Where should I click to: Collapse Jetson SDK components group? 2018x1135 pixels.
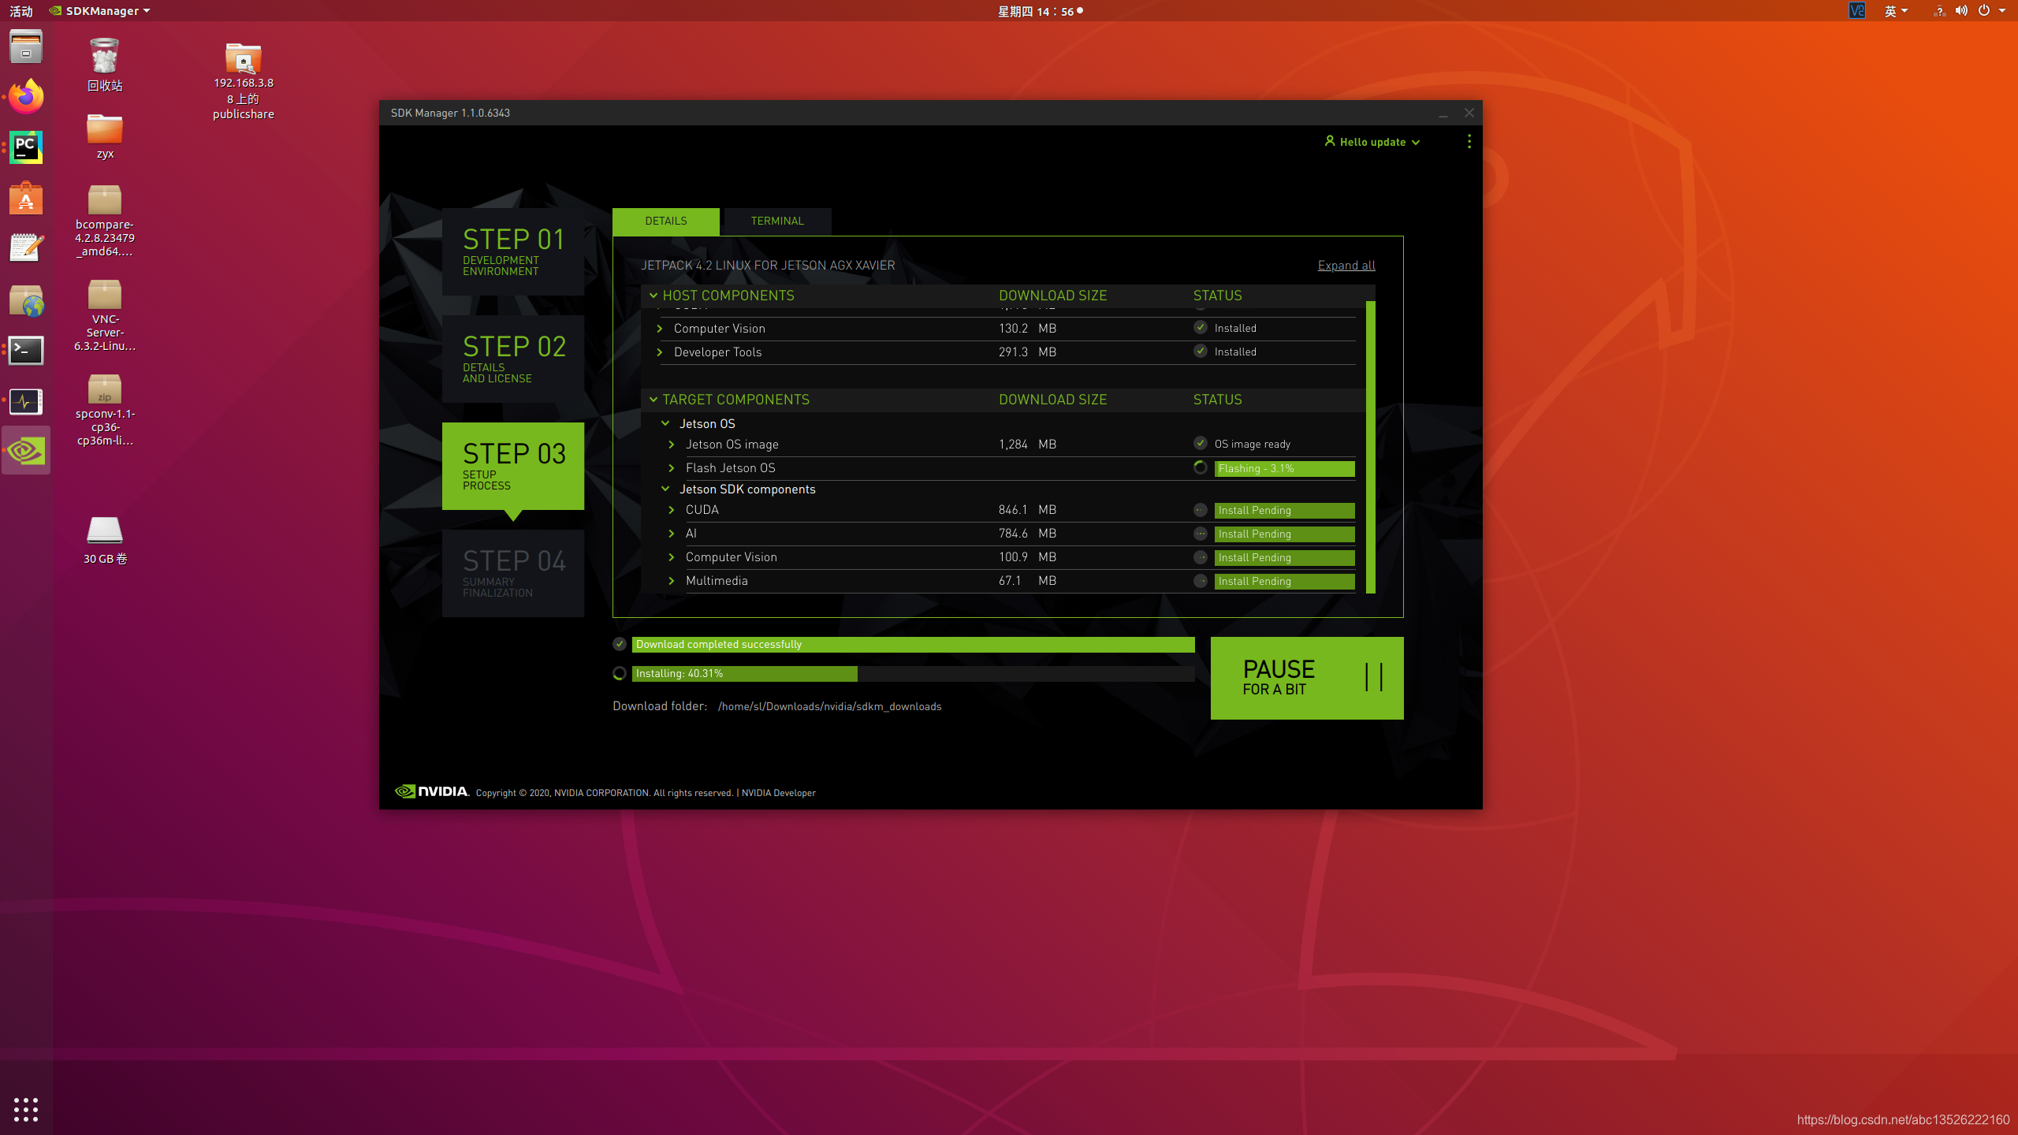click(x=665, y=489)
